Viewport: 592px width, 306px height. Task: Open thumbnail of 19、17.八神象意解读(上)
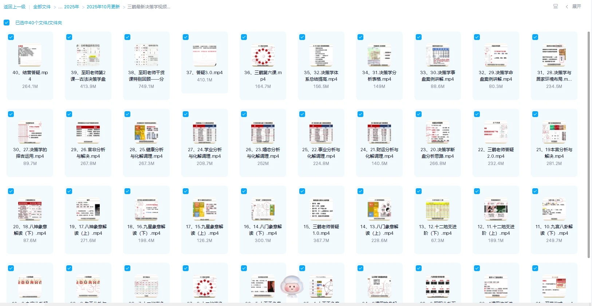(88, 210)
